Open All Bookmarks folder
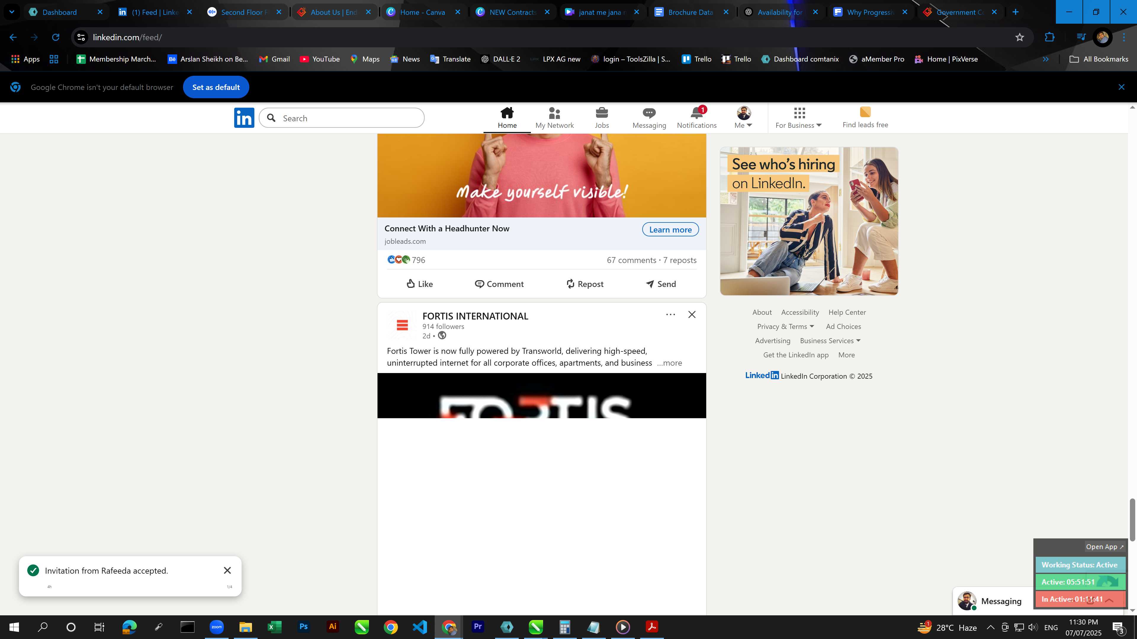Image resolution: width=1137 pixels, height=639 pixels. (x=1099, y=59)
